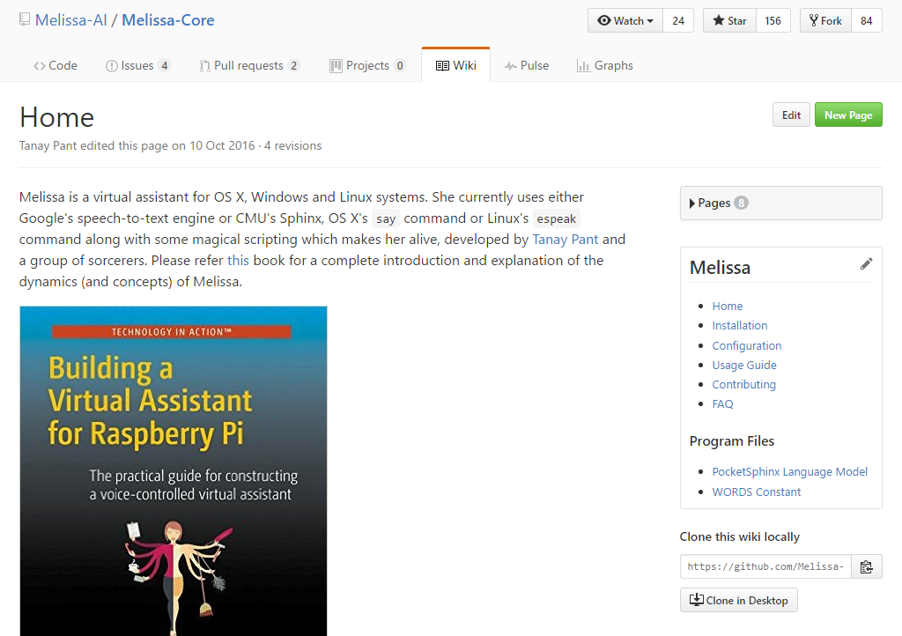
Task: Click the pencil edit icon next to Melissa sidebar
Action: coord(867,264)
